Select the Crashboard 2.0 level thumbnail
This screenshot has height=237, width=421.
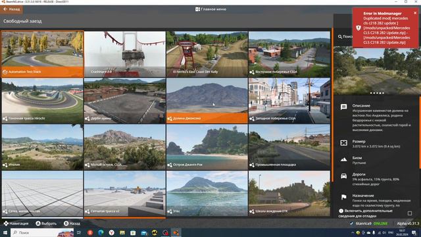[125, 54]
